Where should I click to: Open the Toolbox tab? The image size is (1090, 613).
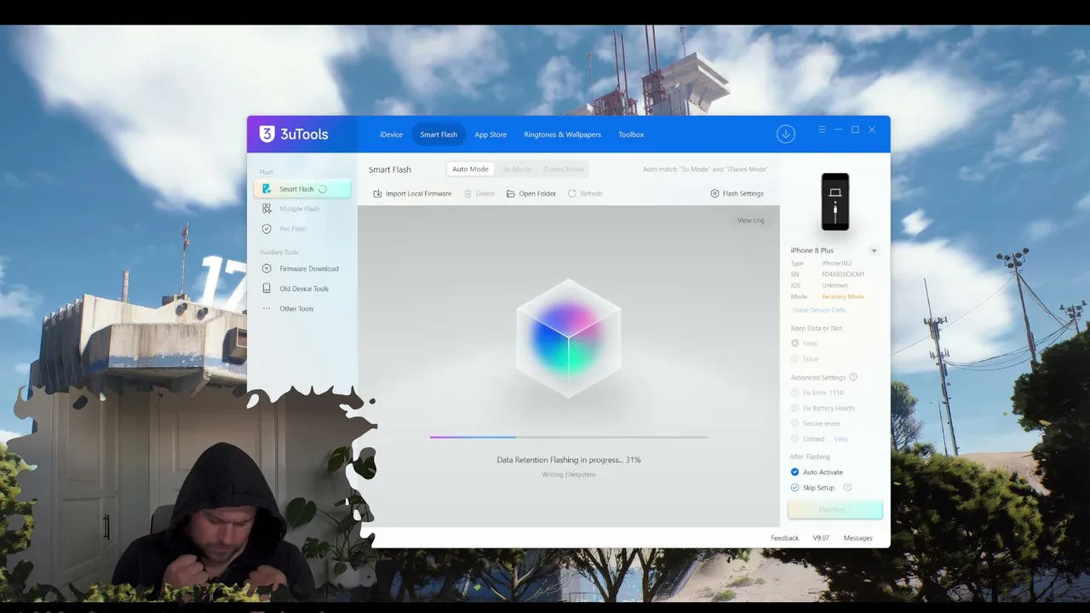click(631, 135)
